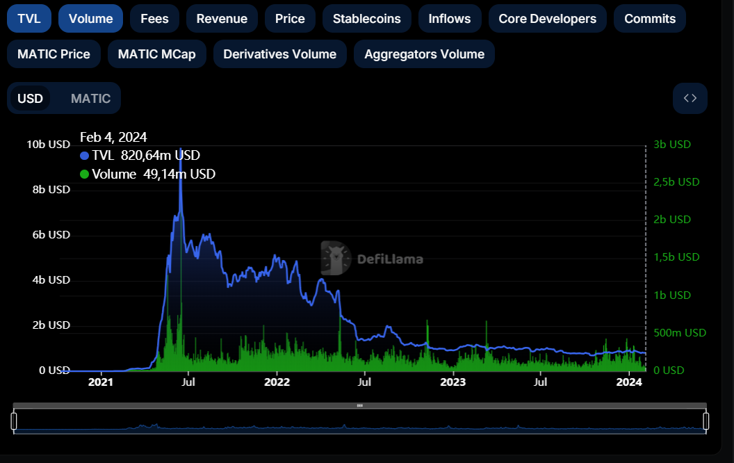Image resolution: width=734 pixels, height=463 pixels.
Task: Click the 2024 x-axis label
Action: pyautogui.click(x=629, y=382)
